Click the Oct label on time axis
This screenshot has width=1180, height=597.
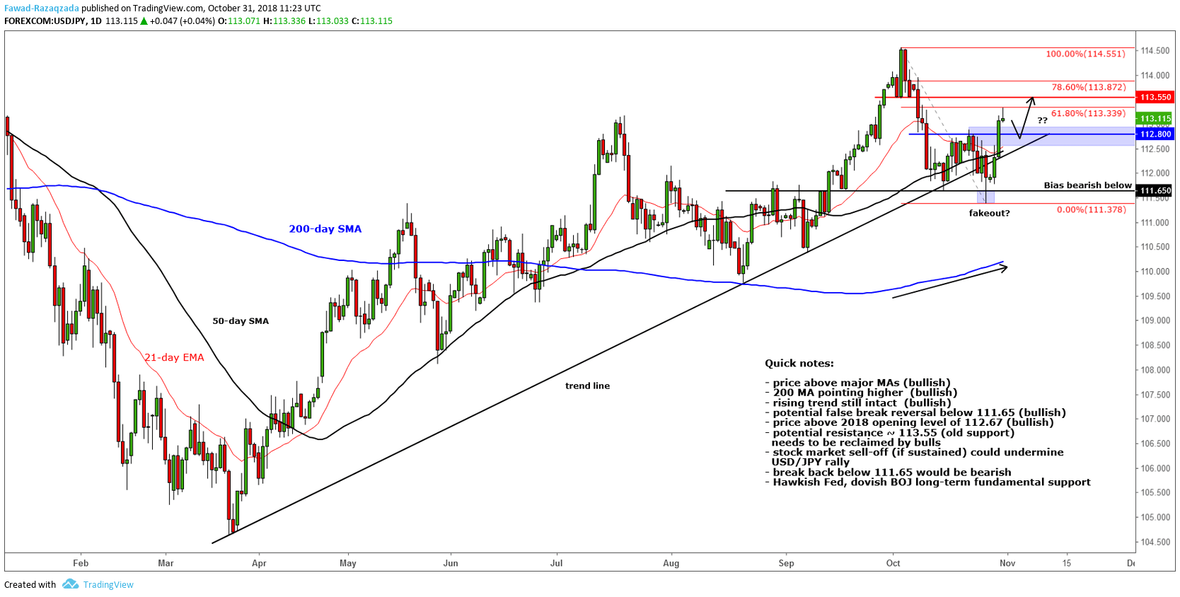click(893, 563)
